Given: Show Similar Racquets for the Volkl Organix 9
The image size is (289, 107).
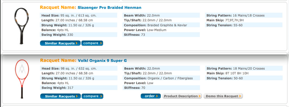Looking at the screenshot, I should click(60, 96).
